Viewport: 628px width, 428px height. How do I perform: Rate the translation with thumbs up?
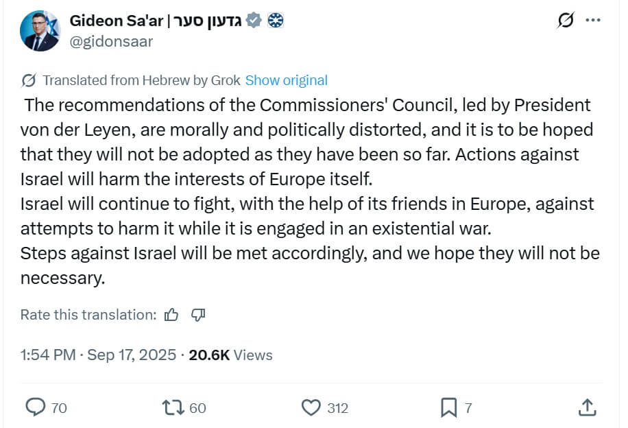coord(171,315)
